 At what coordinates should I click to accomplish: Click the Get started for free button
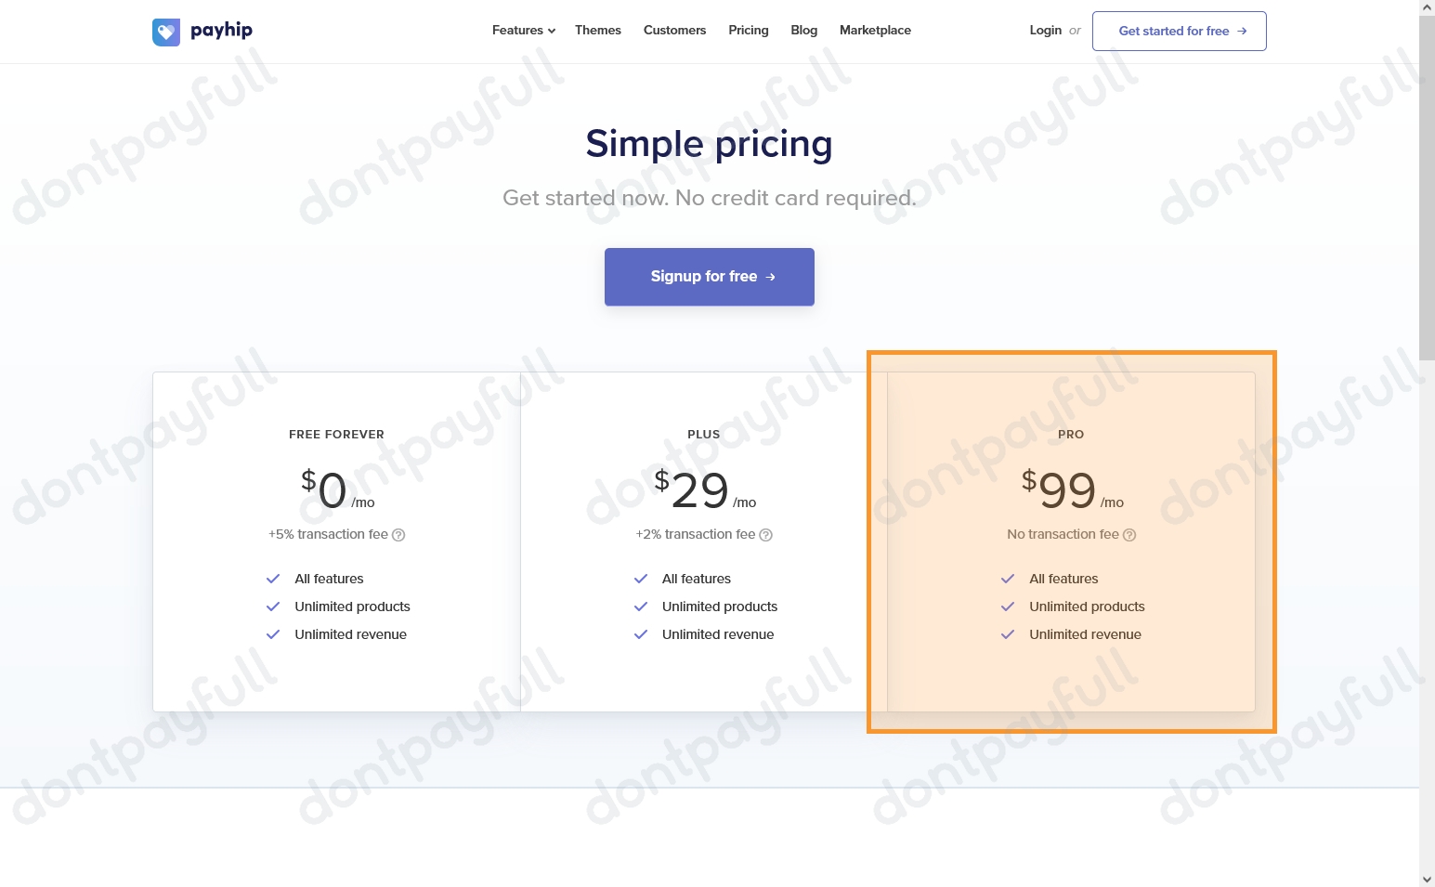[1179, 31]
